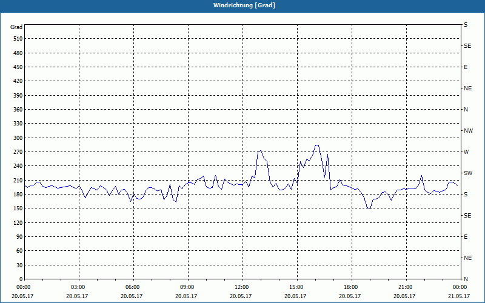The height and width of the screenshot is (303, 485).
Task: Select the 30 y-axis label
Action: coord(19,265)
